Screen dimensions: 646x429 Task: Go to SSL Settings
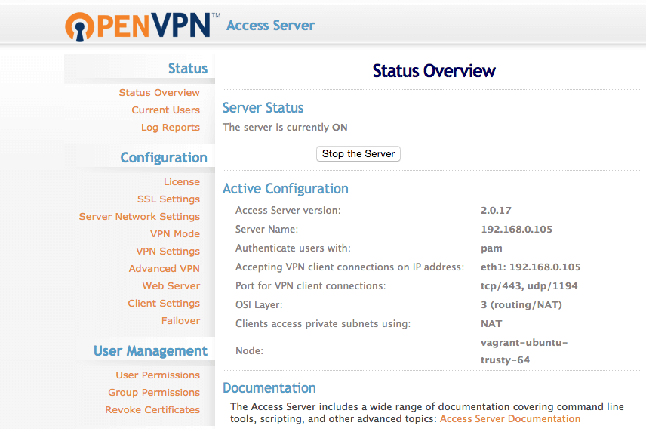(168, 199)
